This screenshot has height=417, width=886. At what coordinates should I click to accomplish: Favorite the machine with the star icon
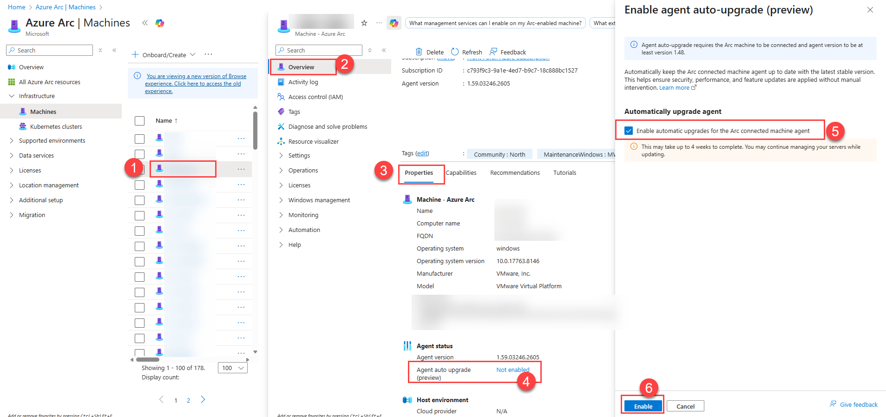pyautogui.click(x=364, y=23)
